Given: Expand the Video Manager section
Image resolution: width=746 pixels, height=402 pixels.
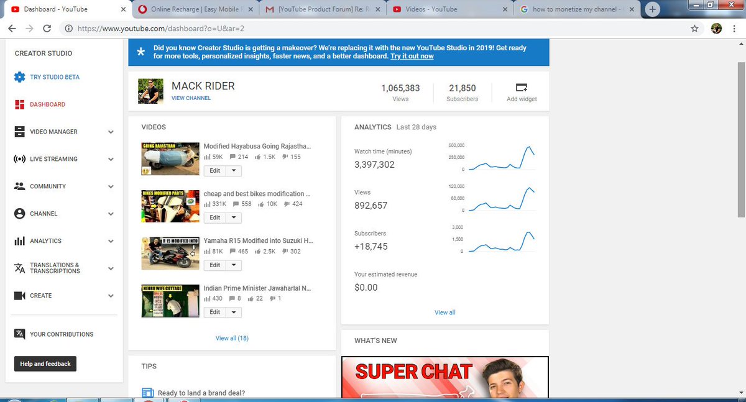Looking at the screenshot, I should pyautogui.click(x=111, y=132).
